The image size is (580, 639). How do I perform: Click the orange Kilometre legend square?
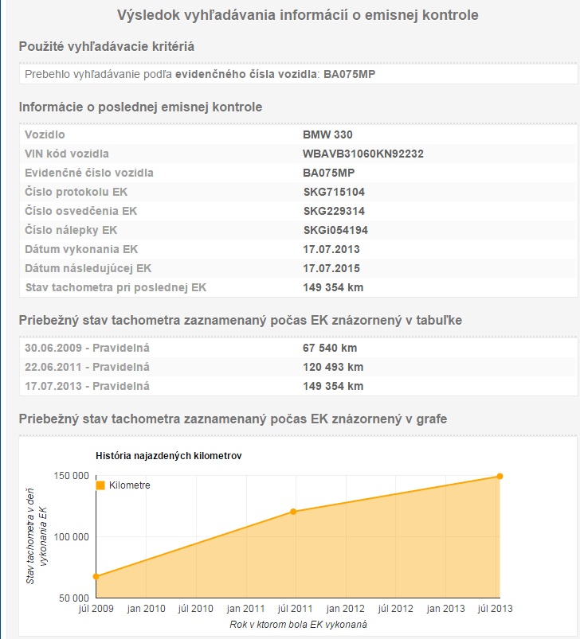pos(100,485)
